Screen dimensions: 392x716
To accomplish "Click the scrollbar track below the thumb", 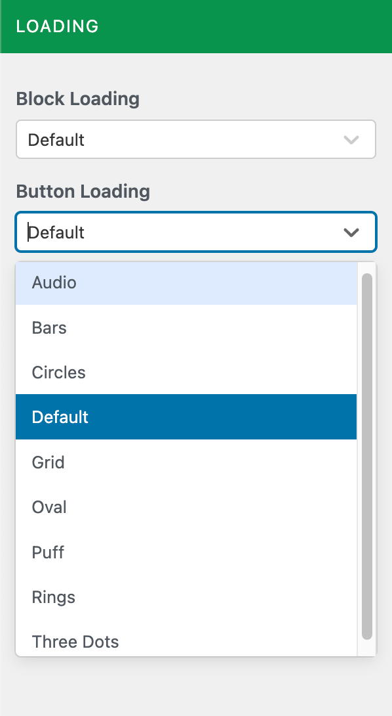I will pos(367,648).
